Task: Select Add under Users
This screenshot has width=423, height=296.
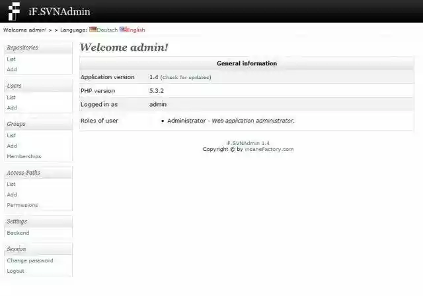Action: click(x=12, y=107)
